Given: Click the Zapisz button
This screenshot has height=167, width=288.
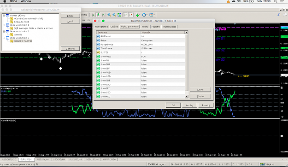Looking at the screenshot, I should coord(200,96).
